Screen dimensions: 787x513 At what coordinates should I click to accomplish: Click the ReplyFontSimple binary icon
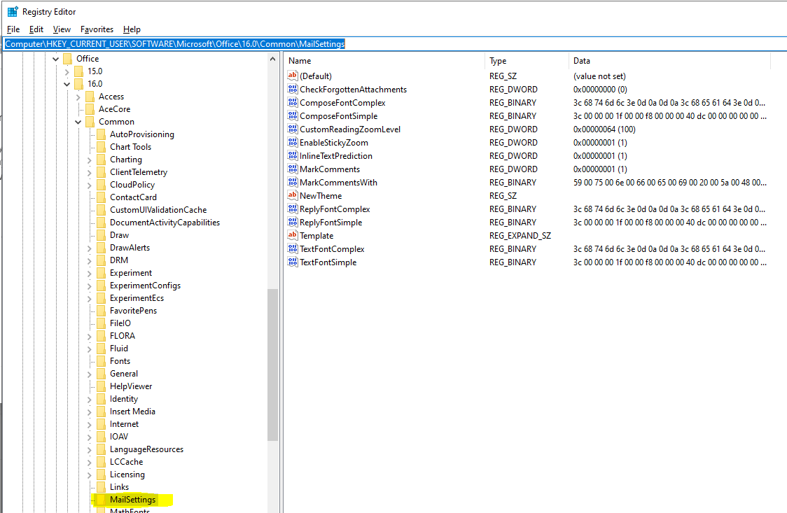point(293,222)
